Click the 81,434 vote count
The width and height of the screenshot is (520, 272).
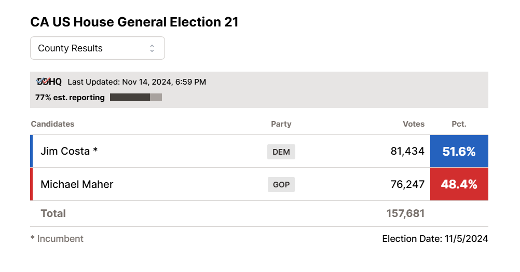pos(407,152)
